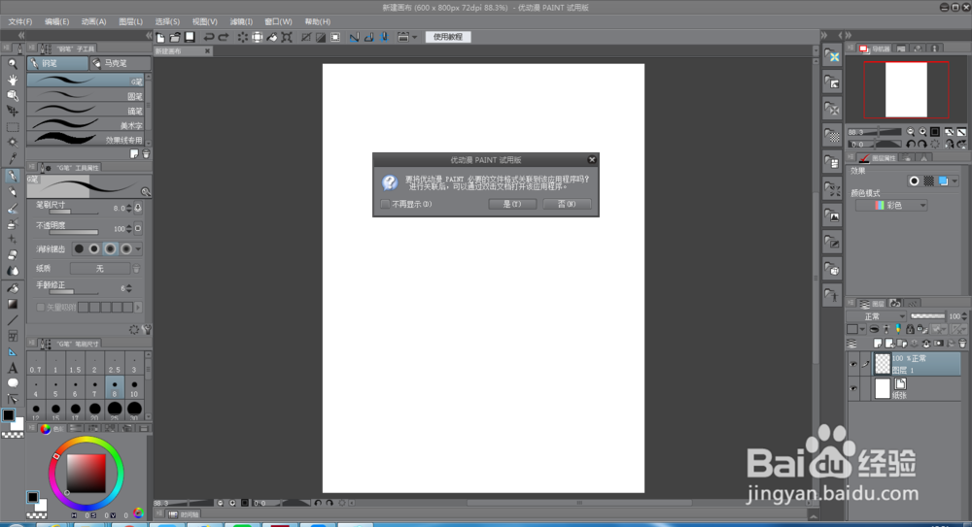Open the 图层(L) menu
Viewport: 972px width, 527px height.
click(x=130, y=21)
